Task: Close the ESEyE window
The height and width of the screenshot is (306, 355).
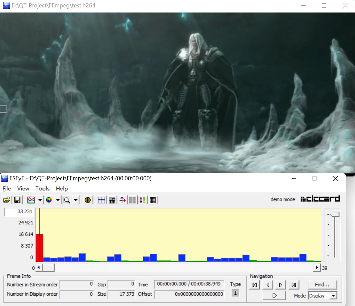Action: pyautogui.click(x=335, y=179)
